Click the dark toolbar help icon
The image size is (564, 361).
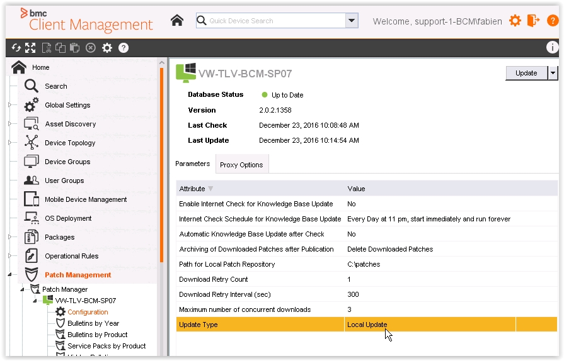pos(124,48)
